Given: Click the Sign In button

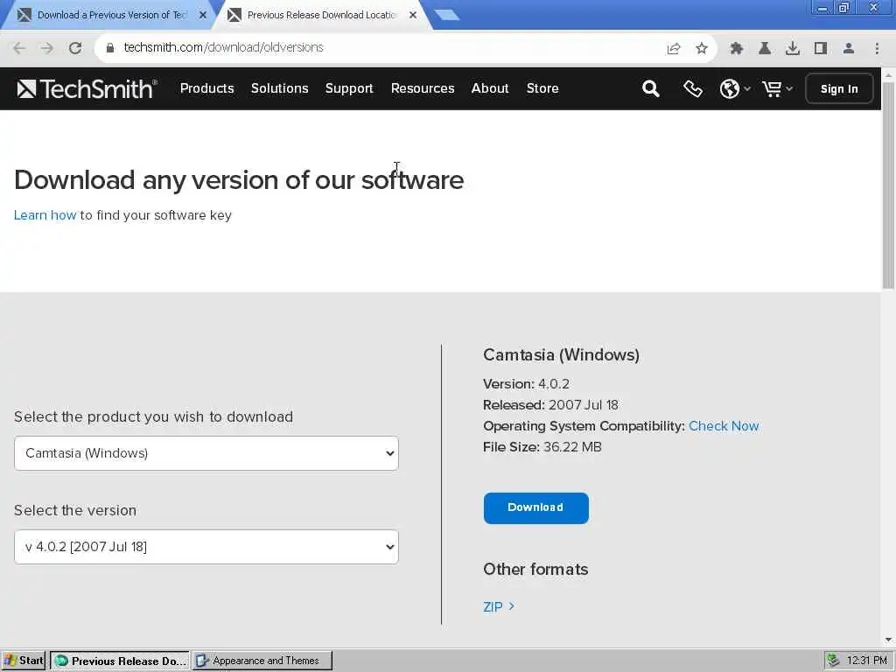Looking at the screenshot, I should [839, 88].
